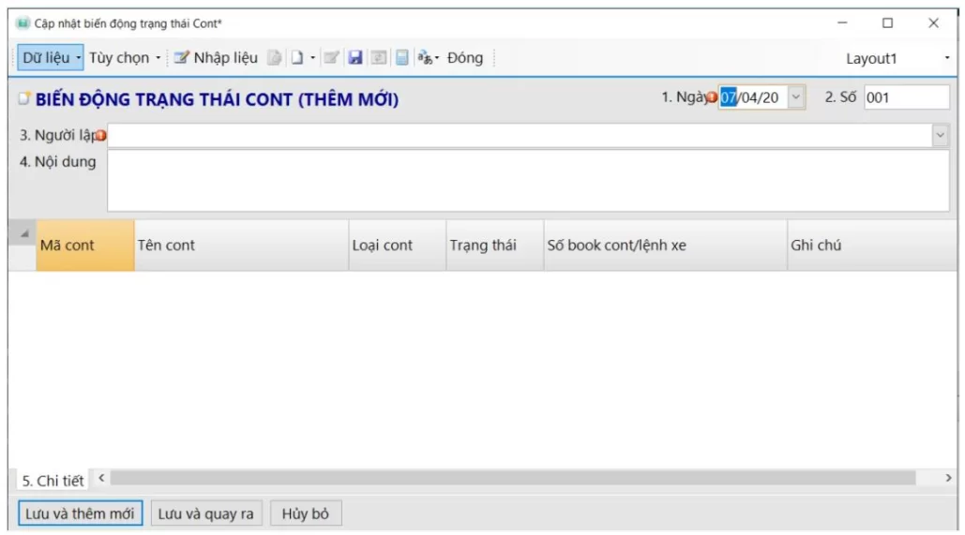Click the blue floppy disk save icon
Screen dimensions: 965x535
point(355,58)
